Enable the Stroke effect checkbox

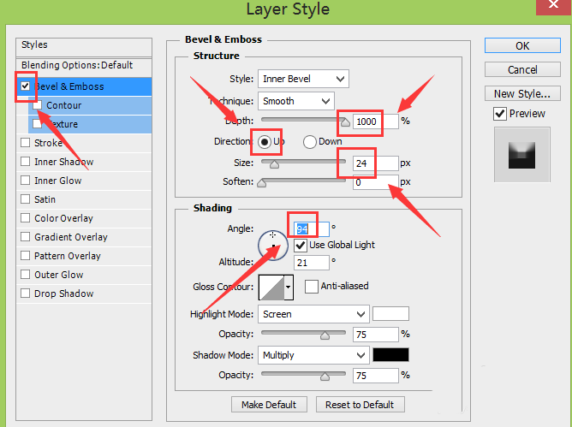click(x=25, y=143)
